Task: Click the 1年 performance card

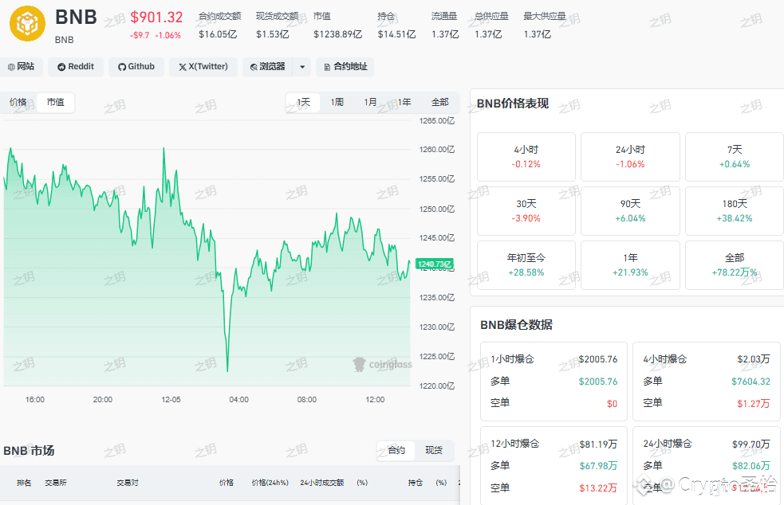Action: 630,265
